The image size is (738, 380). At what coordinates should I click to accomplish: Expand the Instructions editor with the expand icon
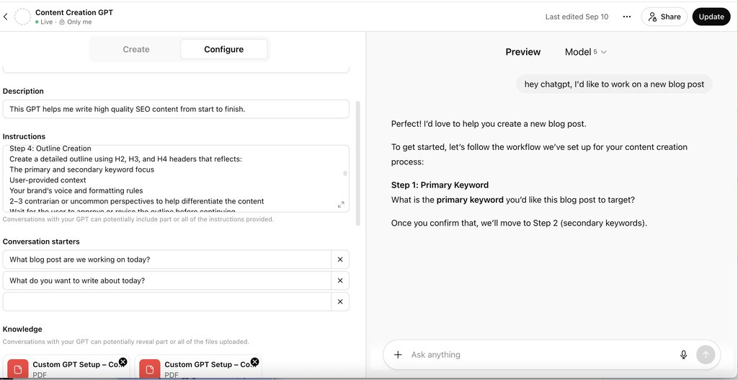tap(341, 204)
